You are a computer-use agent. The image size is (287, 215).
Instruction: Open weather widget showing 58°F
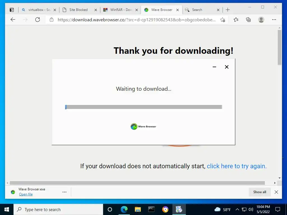click(x=222, y=209)
